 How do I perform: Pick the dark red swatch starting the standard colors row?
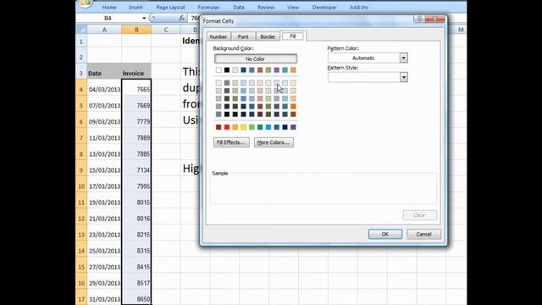pyautogui.click(x=218, y=127)
